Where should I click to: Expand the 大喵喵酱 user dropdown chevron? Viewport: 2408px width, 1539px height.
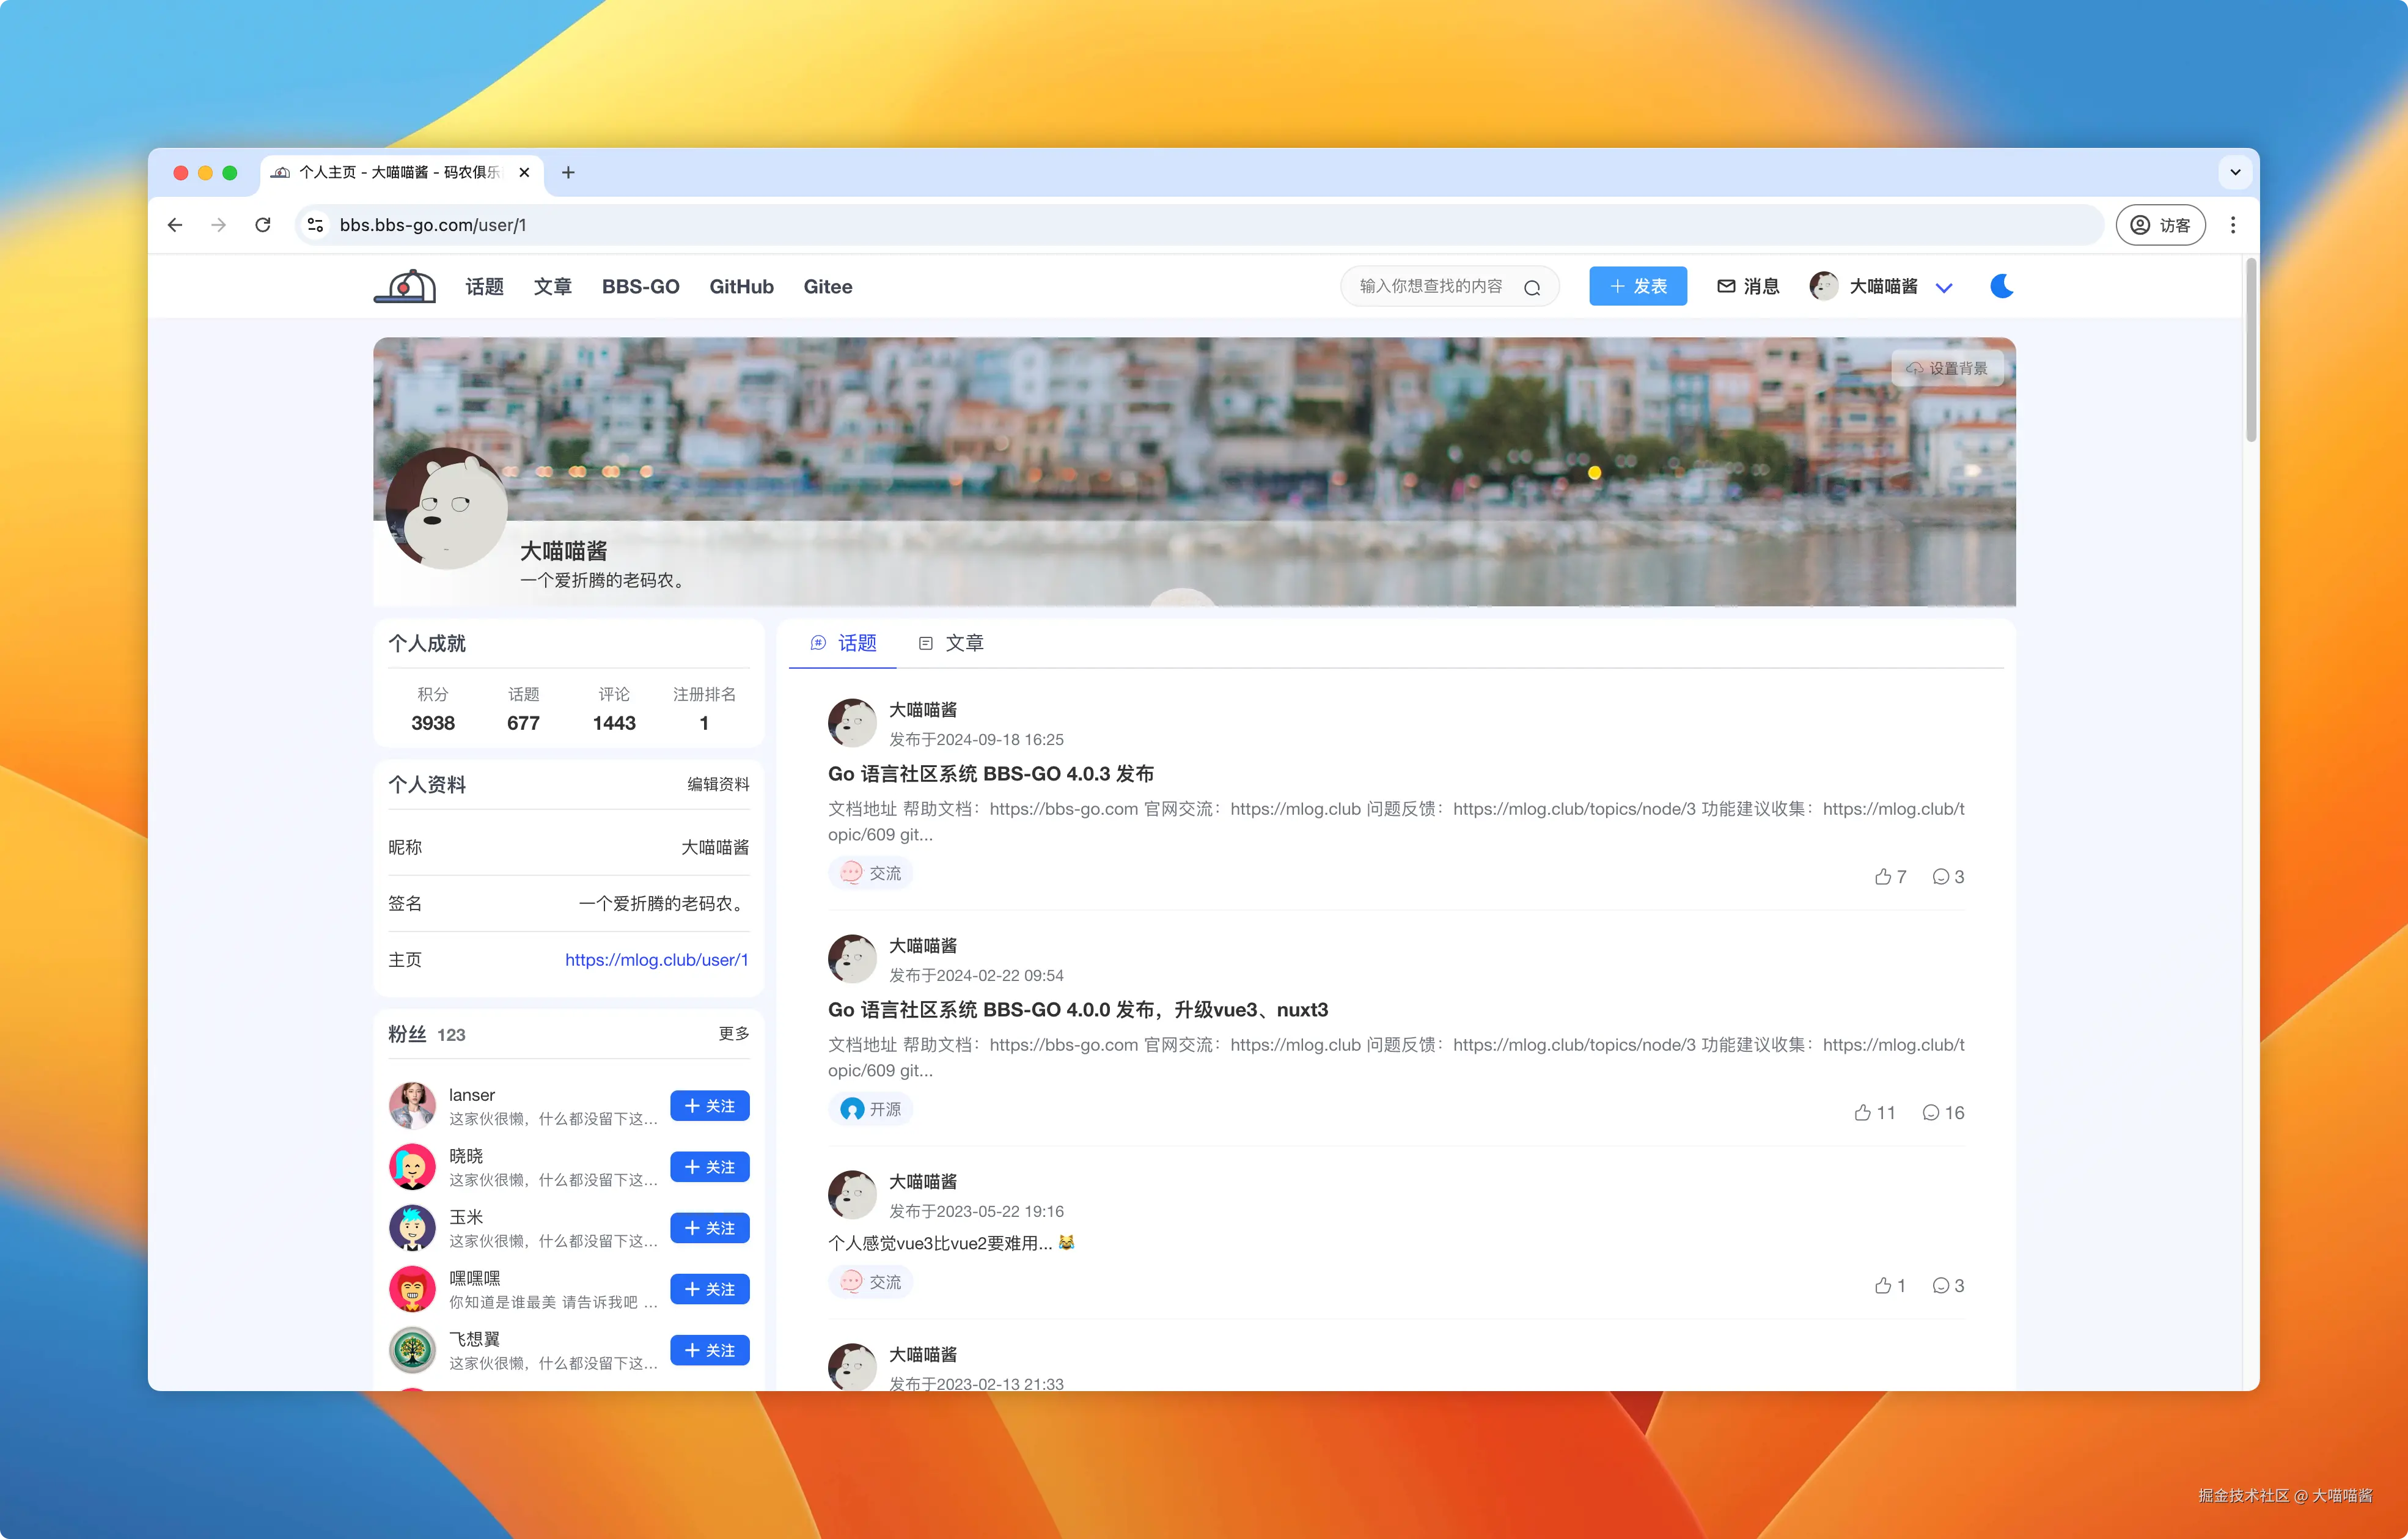click(1943, 288)
